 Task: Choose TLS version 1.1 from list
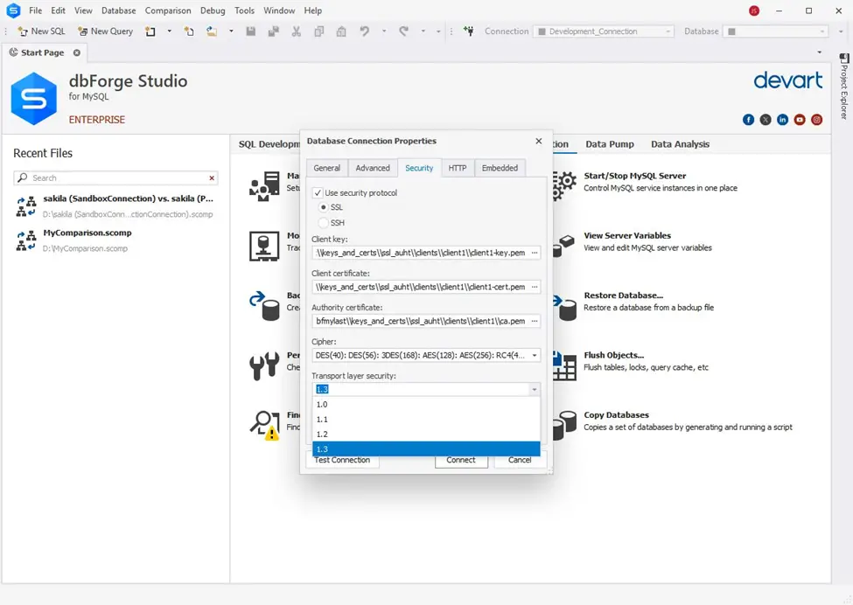click(x=427, y=419)
